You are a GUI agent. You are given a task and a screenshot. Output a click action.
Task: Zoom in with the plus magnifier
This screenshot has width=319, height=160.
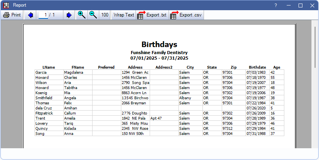coord(82,15)
